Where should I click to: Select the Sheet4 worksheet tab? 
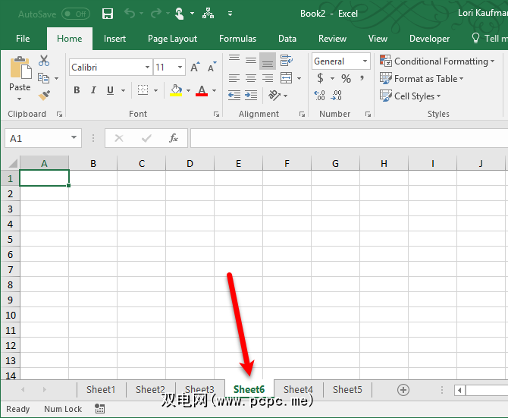pos(298,390)
